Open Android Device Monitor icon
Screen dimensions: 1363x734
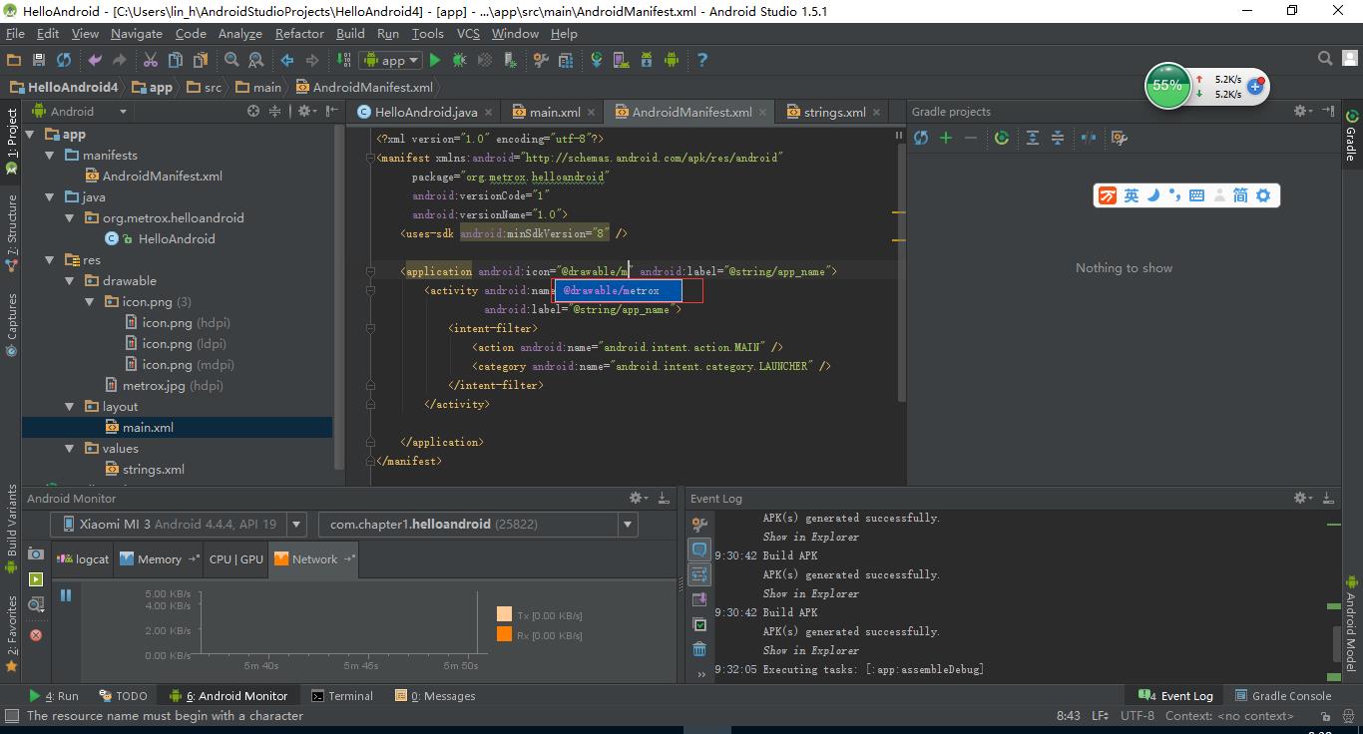tap(672, 60)
